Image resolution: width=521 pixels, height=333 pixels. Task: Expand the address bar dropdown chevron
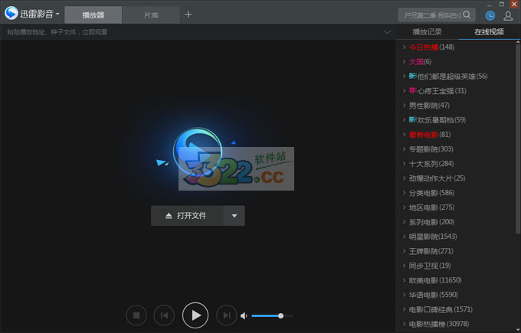click(387, 32)
